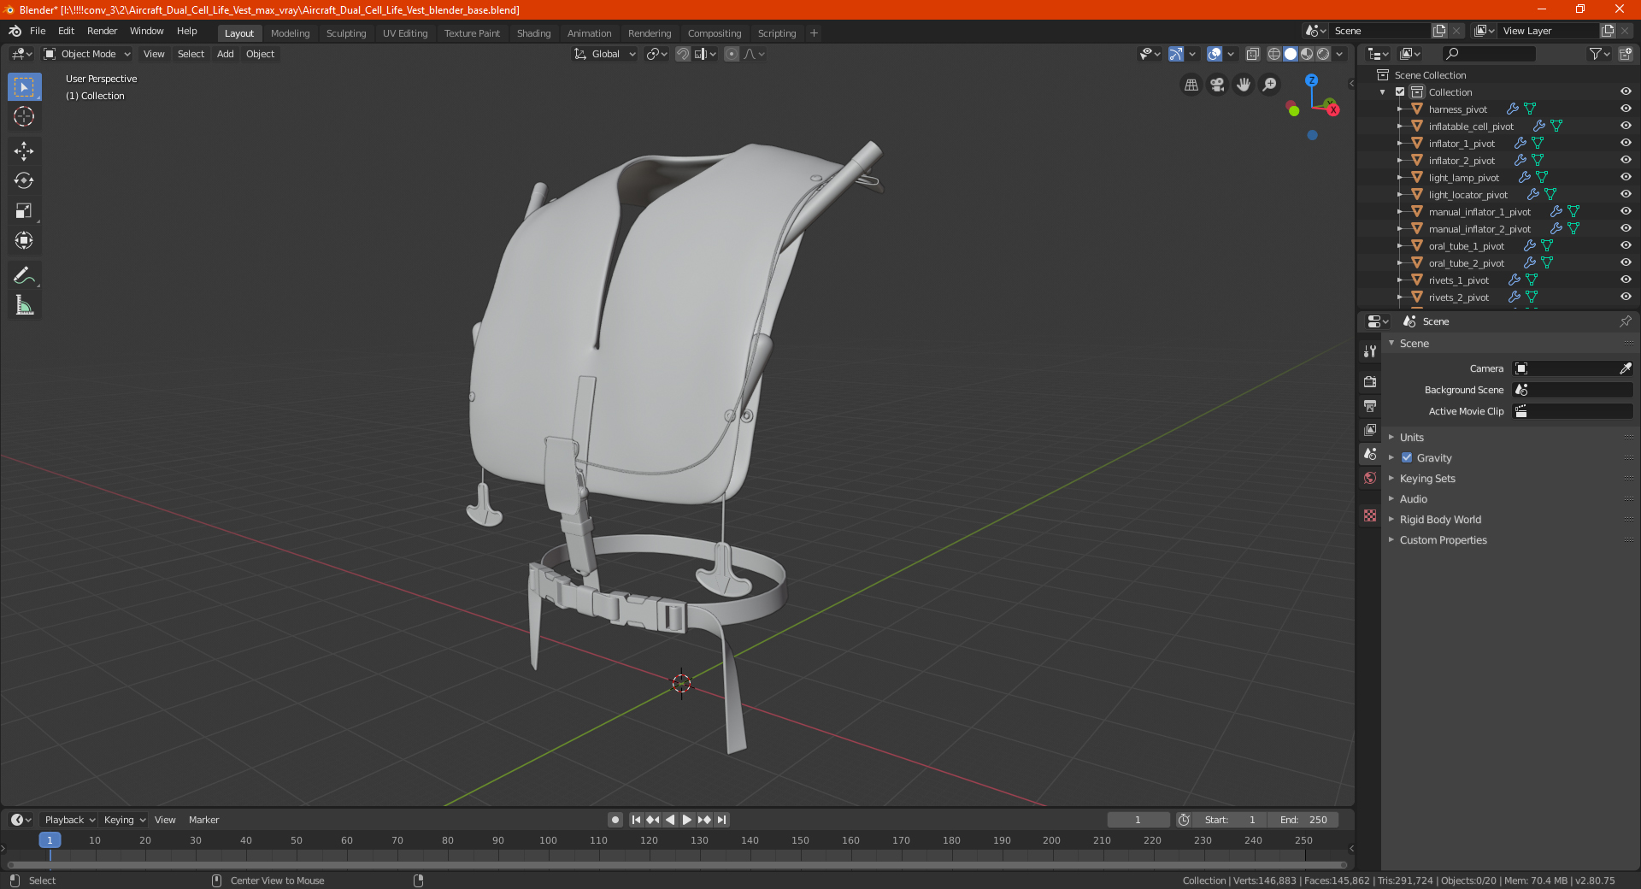The height and width of the screenshot is (889, 1641).
Task: Open the Add menu in viewport header
Action: 225,54
